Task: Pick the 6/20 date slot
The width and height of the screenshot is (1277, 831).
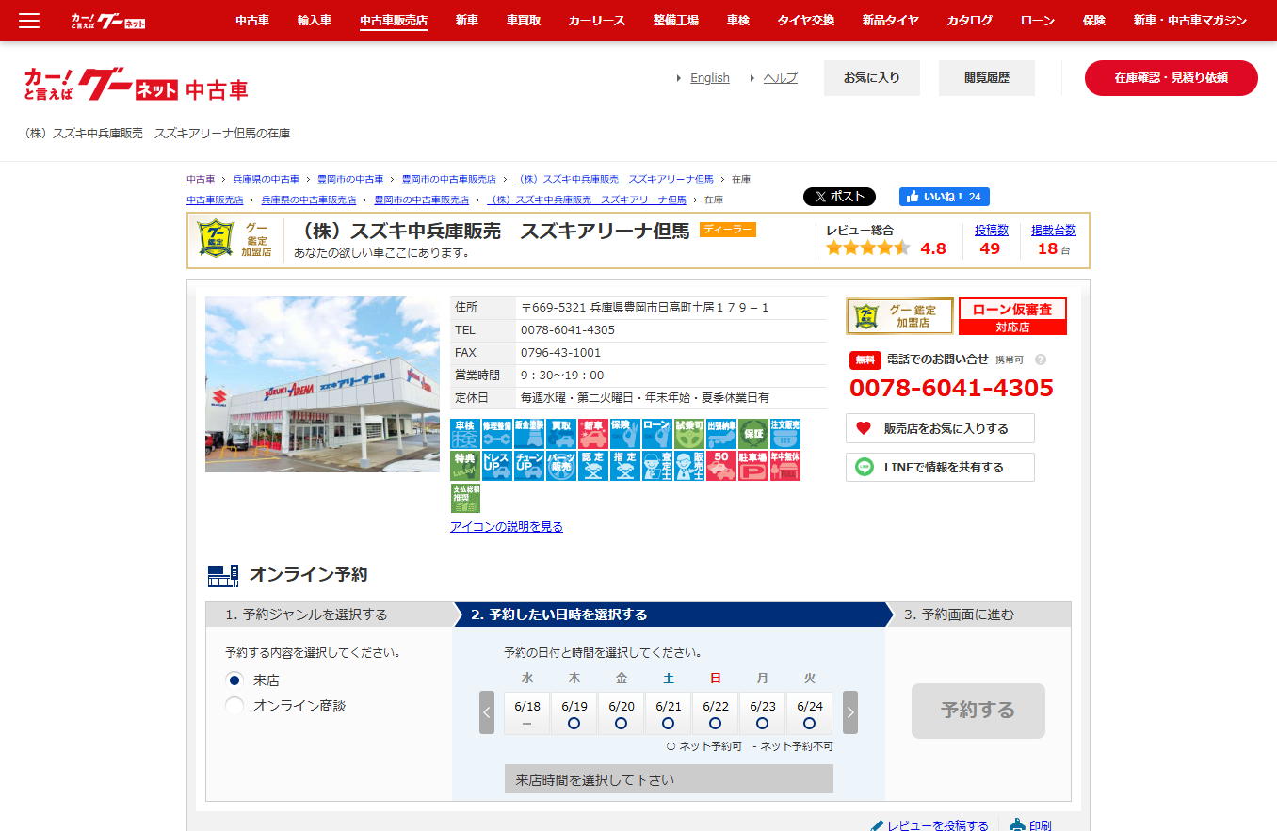Action: coord(622,713)
